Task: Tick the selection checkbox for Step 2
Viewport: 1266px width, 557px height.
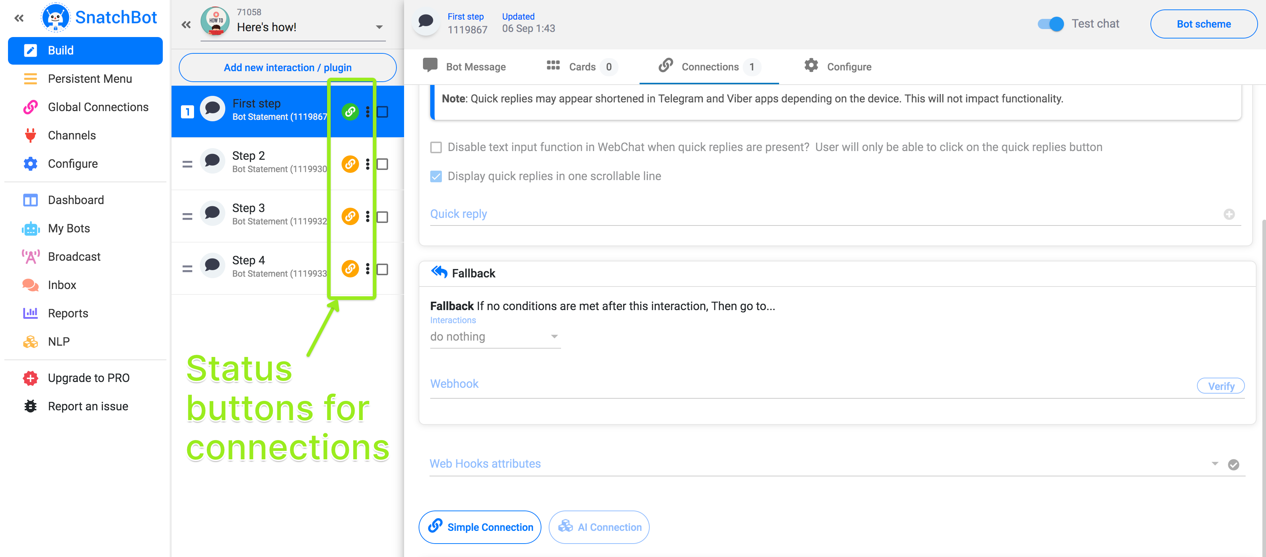Action: (382, 164)
